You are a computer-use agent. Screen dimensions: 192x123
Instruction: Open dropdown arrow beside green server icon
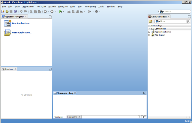point(64,11)
